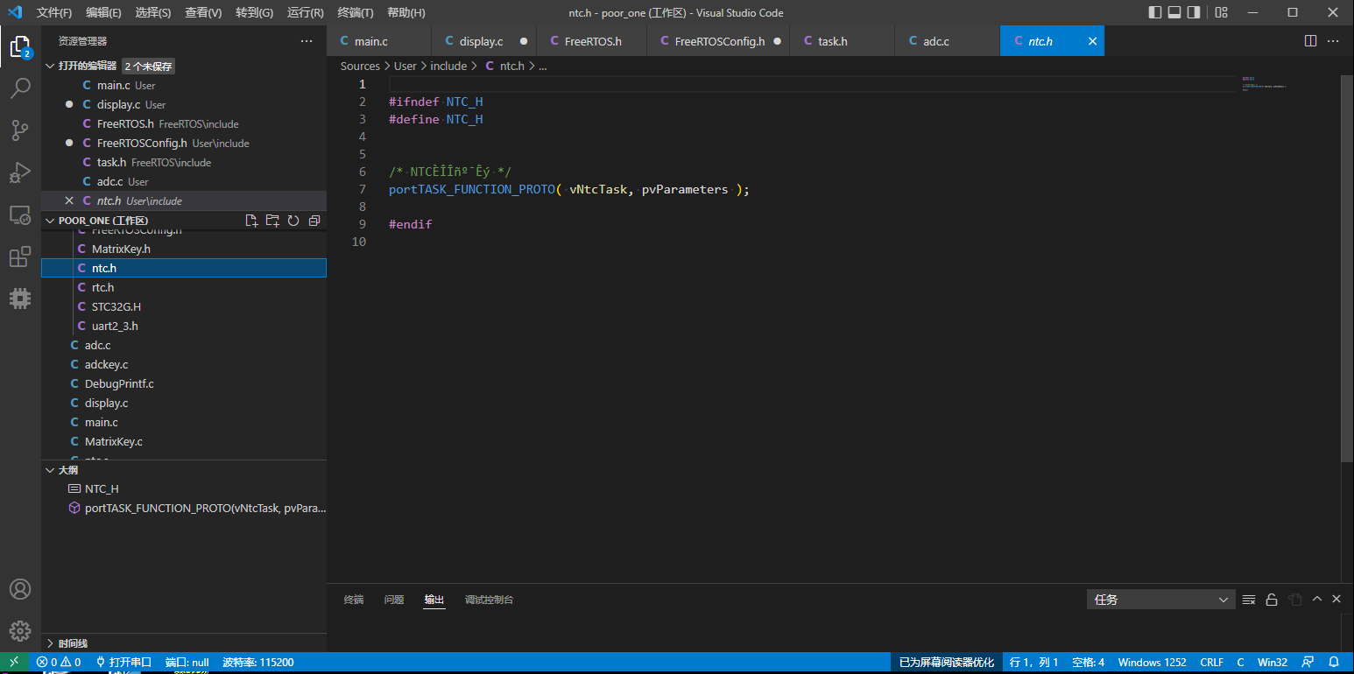The height and width of the screenshot is (674, 1354).
Task: Change end of line sequence CRLF
Action: click(1211, 663)
